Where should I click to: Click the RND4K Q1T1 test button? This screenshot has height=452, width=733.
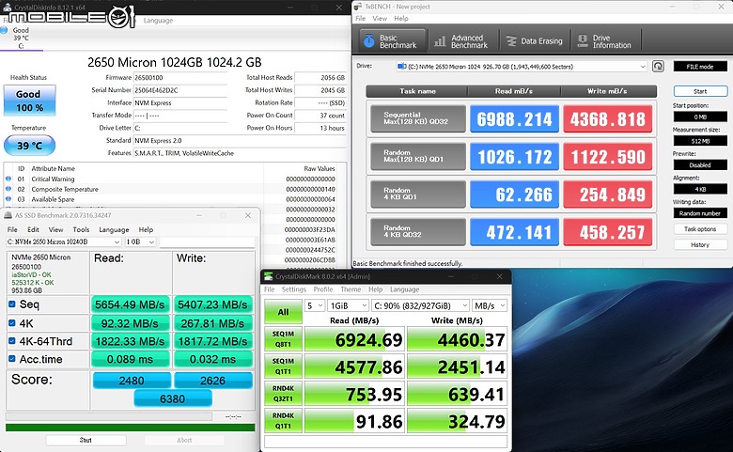click(283, 421)
